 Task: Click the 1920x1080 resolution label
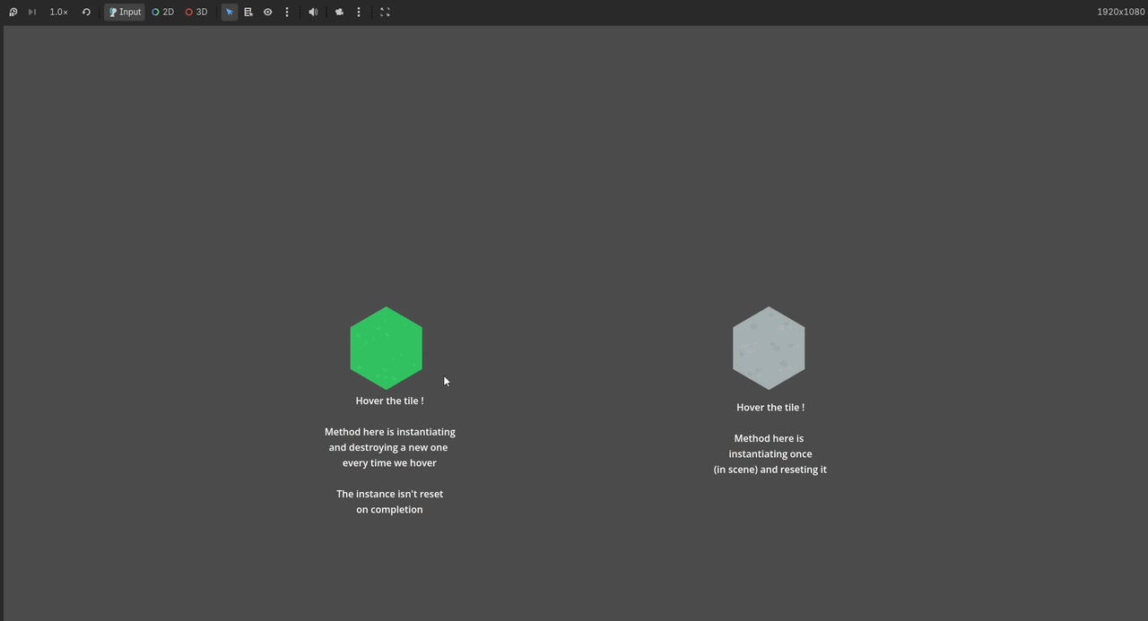tap(1120, 12)
